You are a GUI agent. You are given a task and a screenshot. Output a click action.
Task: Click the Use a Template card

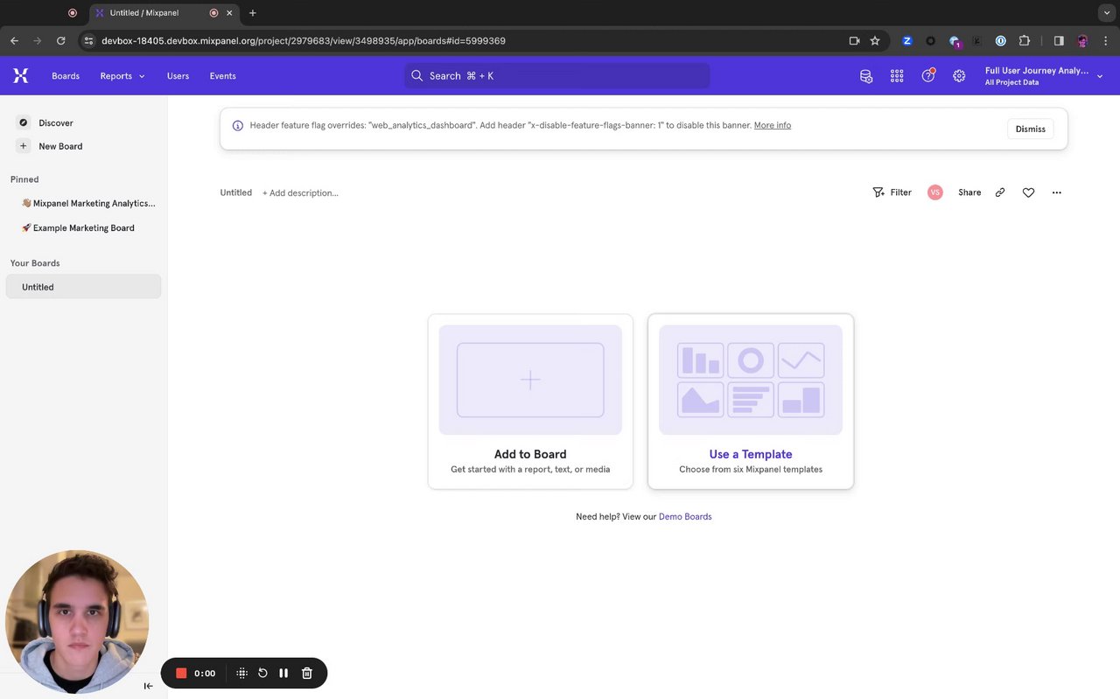(x=751, y=402)
